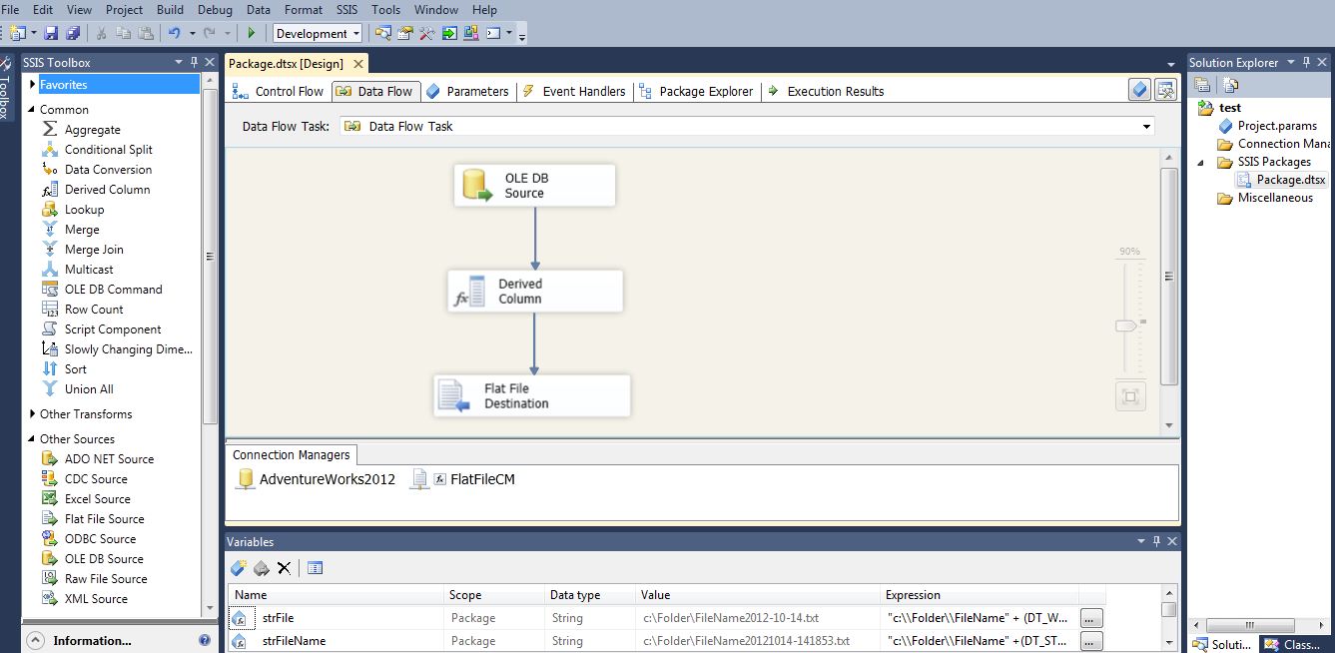Click the Derived Column component on canvas
Screen dimensions: 1335x653
pyautogui.click(x=535, y=291)
